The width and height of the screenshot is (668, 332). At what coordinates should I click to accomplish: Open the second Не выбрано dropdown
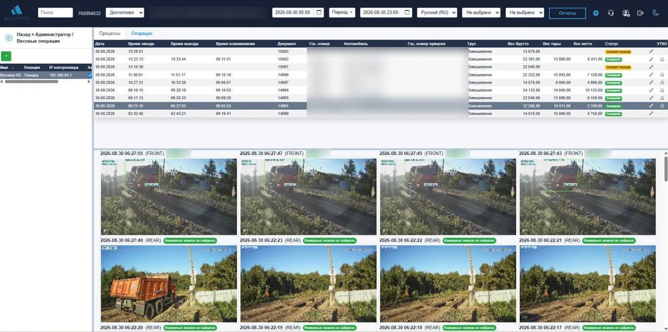click(x=524, y=13)
